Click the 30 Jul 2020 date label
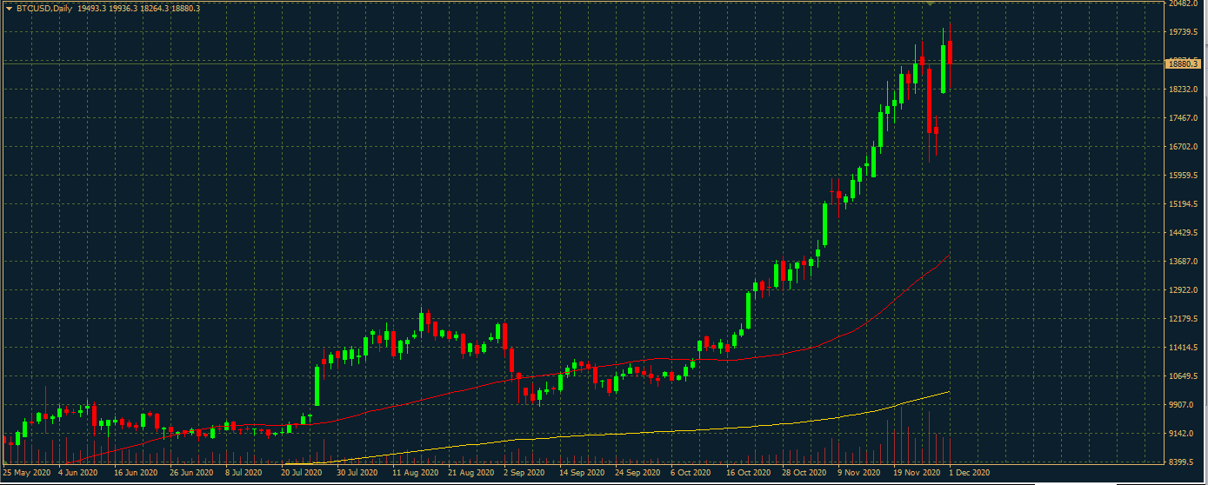The image size is (1208, 485). (x=357, y=474)
